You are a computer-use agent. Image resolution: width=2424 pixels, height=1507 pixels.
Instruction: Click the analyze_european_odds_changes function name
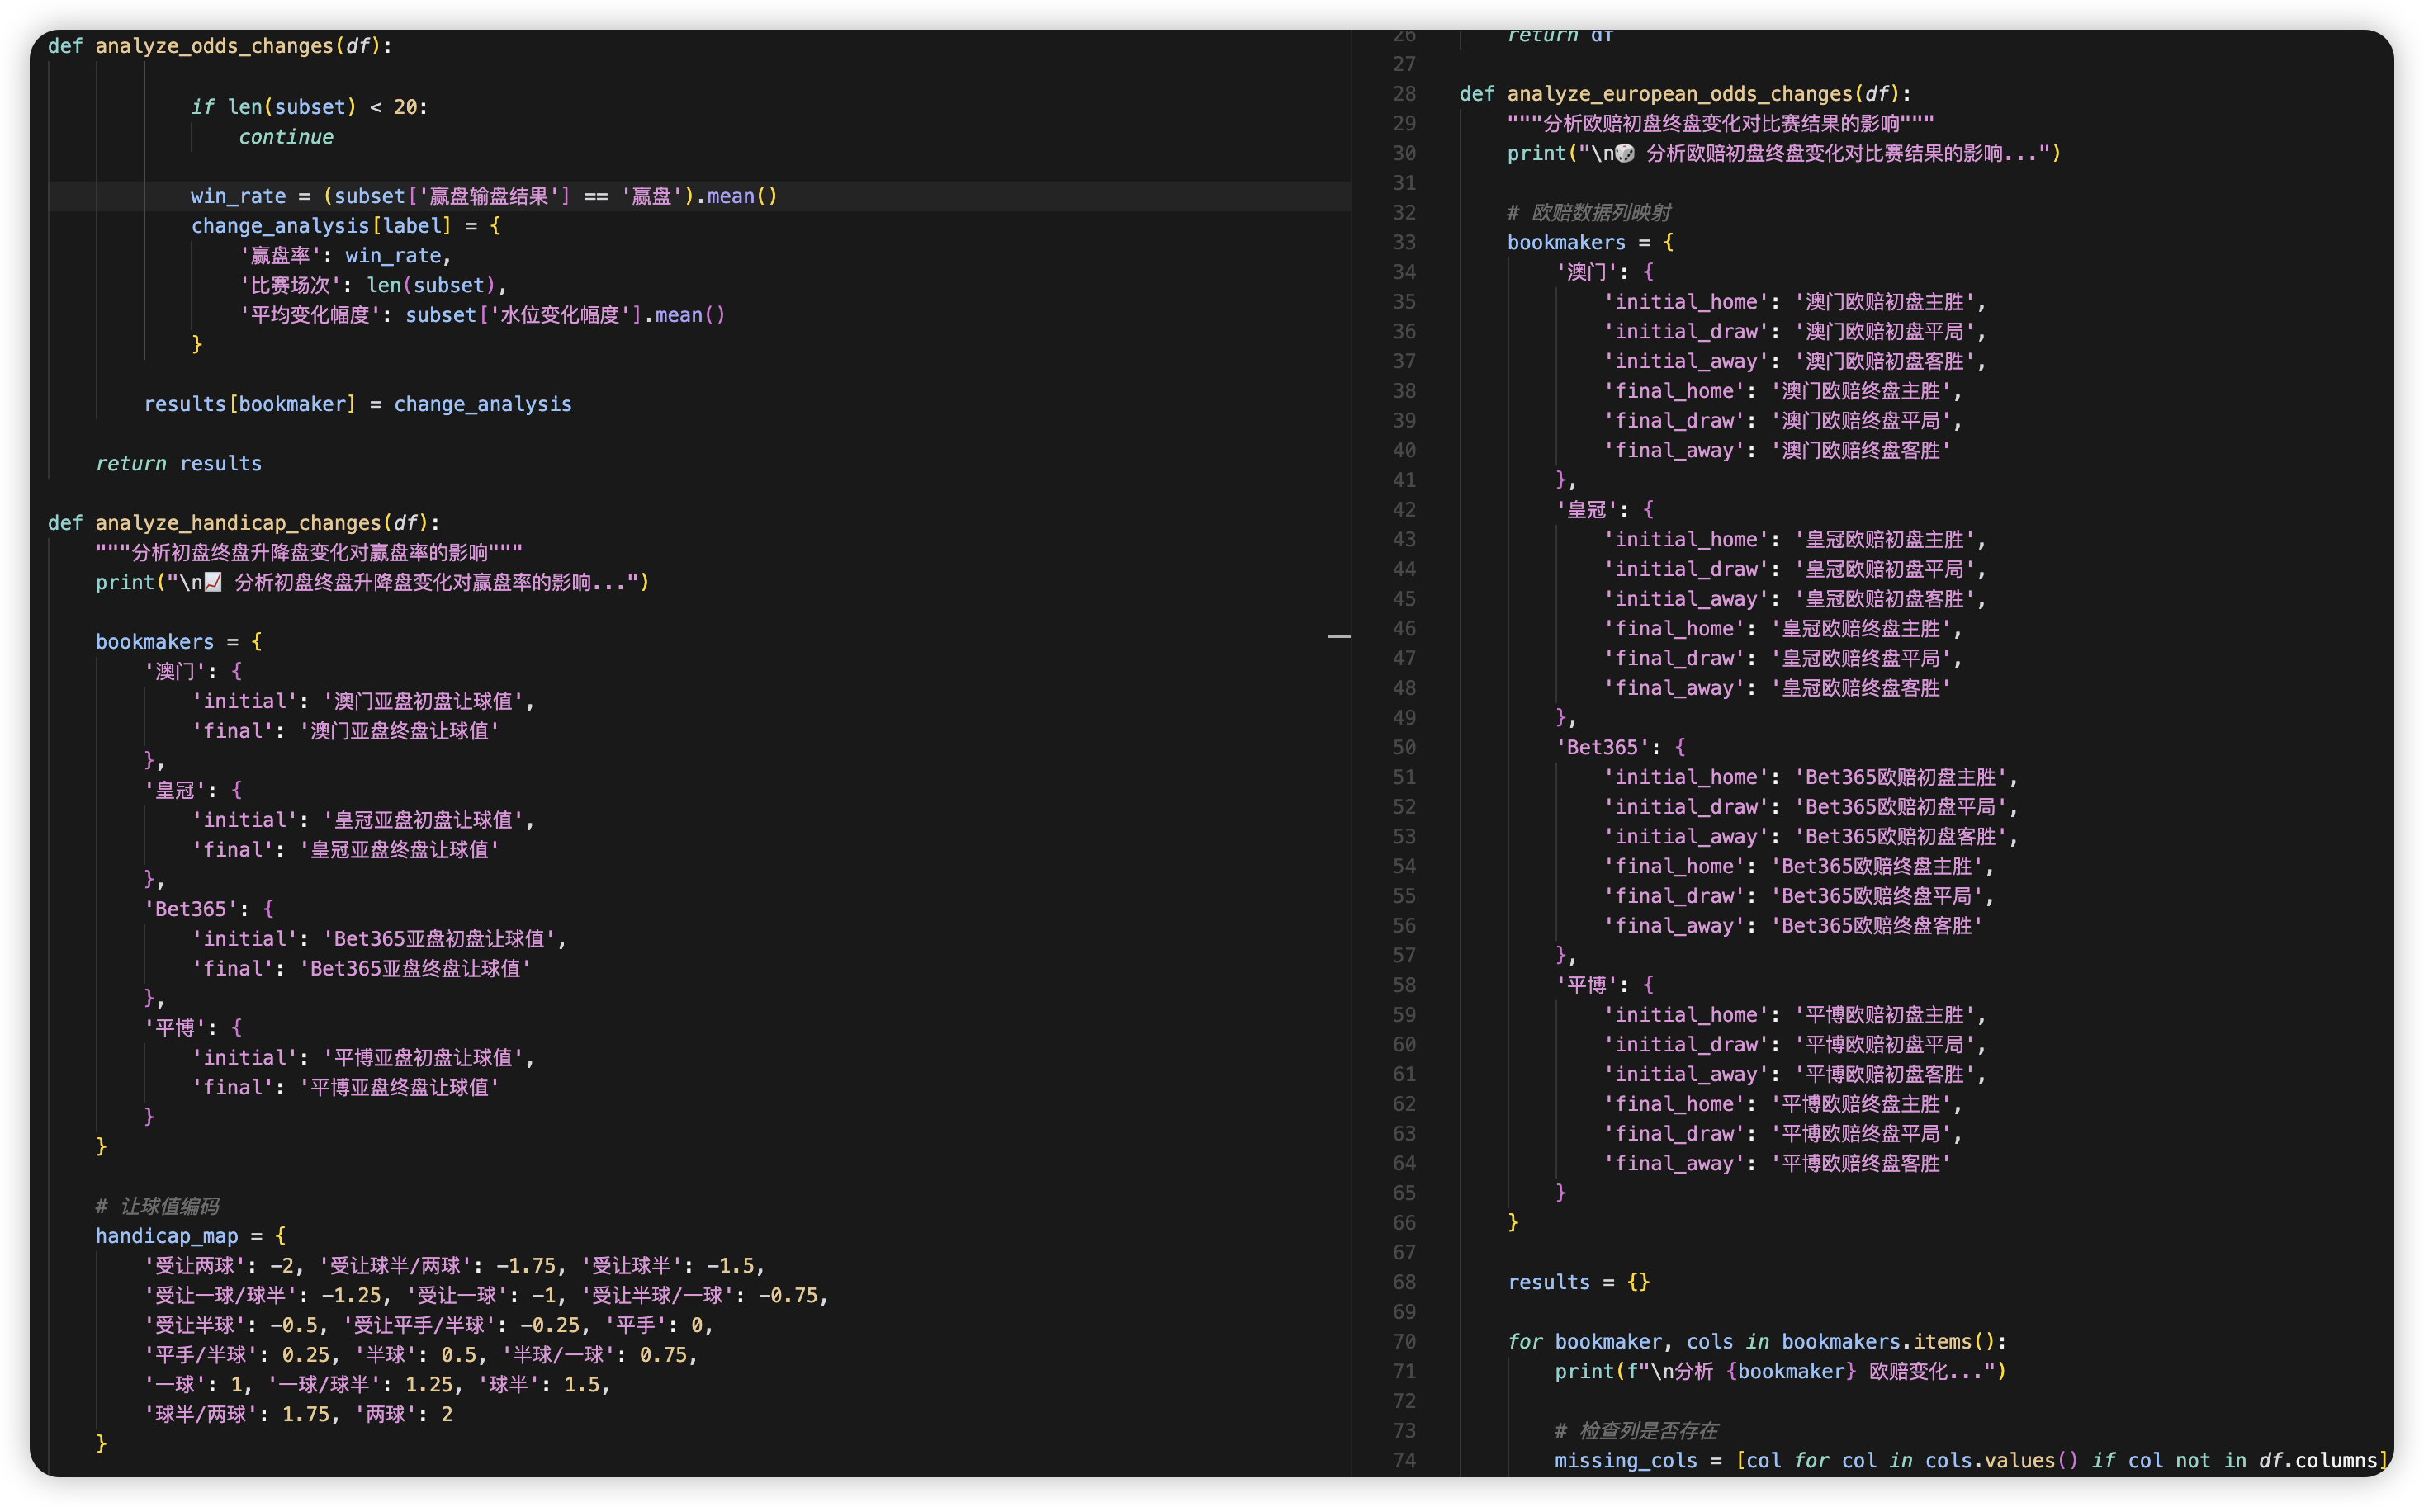click(x=1679, y=94)
